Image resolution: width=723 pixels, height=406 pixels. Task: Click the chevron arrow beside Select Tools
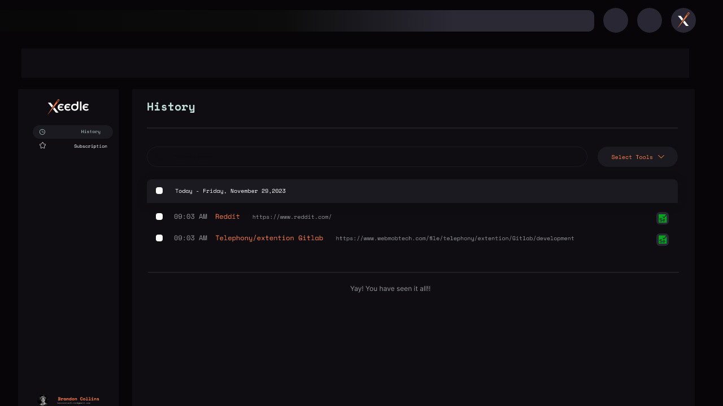[661, 157]
